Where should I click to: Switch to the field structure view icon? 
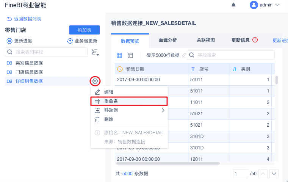point(130,55)
